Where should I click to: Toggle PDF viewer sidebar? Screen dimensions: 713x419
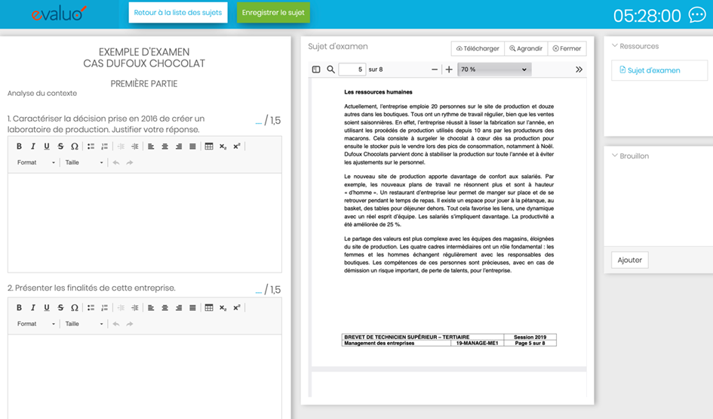(316, 69)
